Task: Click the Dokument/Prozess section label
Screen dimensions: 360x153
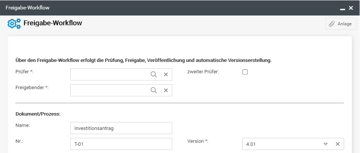Action: 38,114
